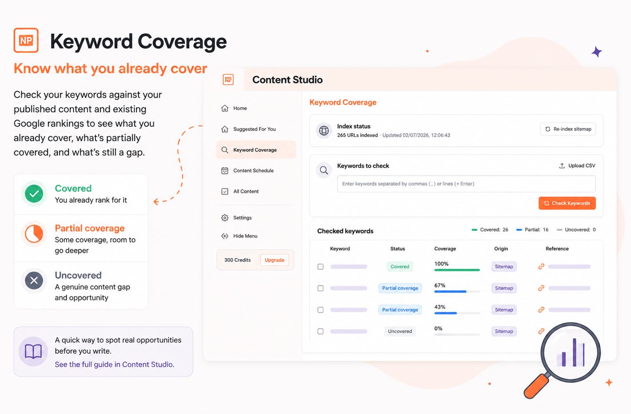Viewport: 631px width, 414px height.
Task: Click Partial coverage badge in 43% row
Action: coord(400,310)
